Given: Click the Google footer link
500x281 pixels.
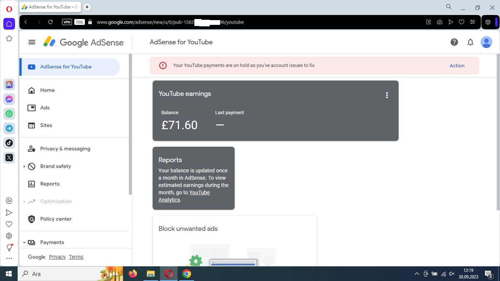Looking at the screenshot, I should pos(37,257).
